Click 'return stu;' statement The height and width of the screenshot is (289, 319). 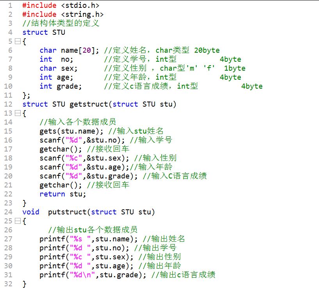click(x=63, y=194)
